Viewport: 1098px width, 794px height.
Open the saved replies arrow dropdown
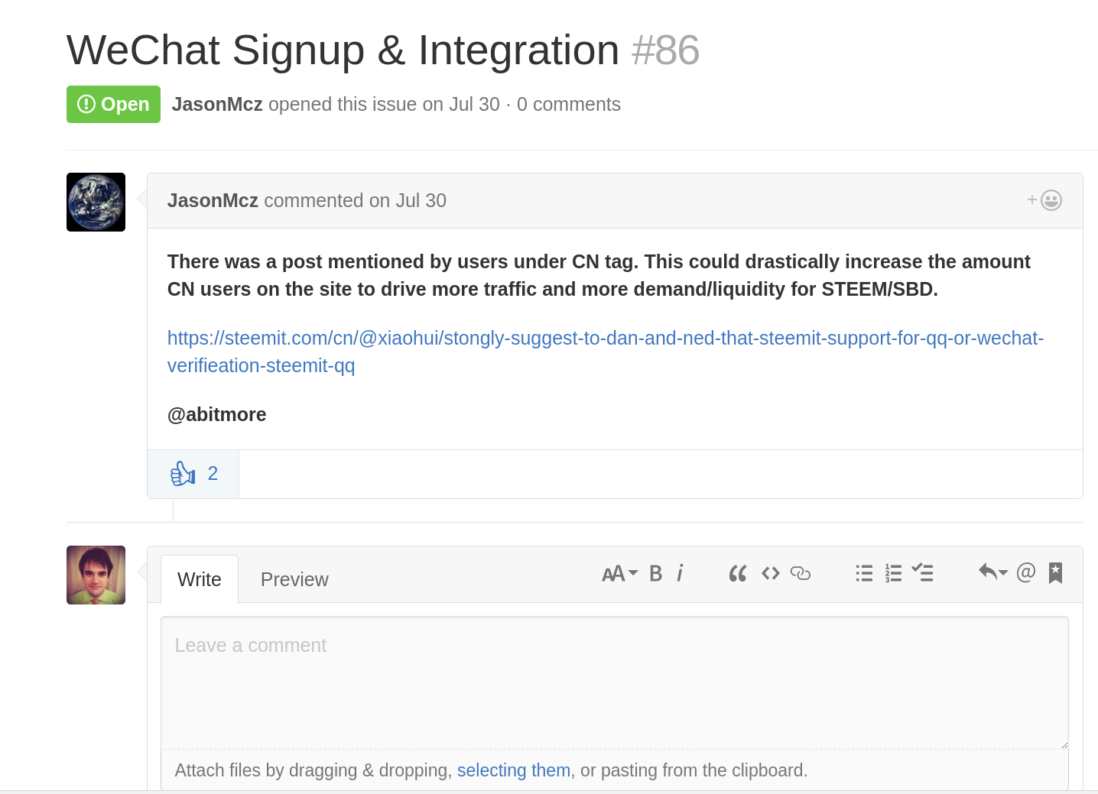tap(993, 572)
